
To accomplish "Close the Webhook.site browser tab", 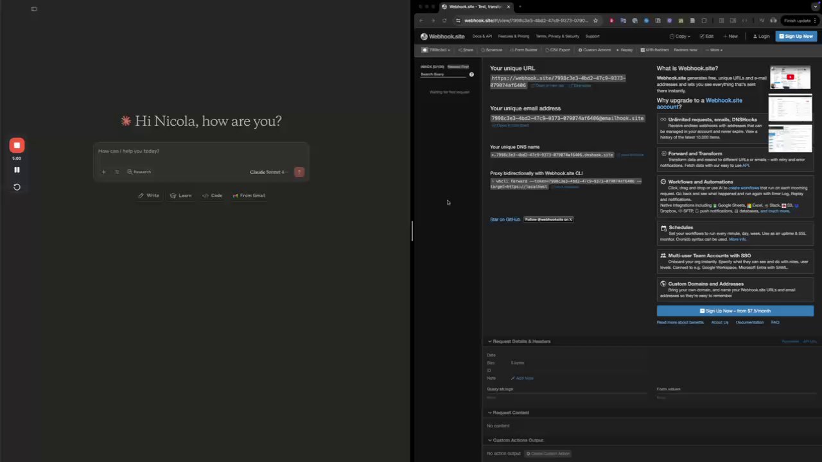I will click(509, 7).
